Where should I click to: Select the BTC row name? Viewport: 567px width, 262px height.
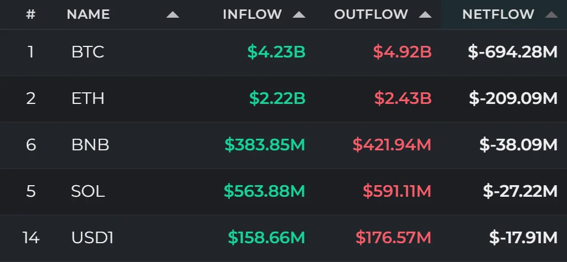coord(88,52)
